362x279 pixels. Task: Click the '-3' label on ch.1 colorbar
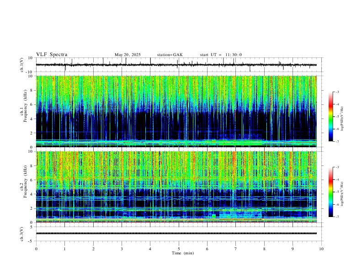tap(337, 92)
